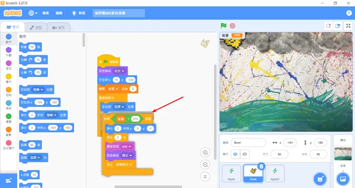Show the sprite using the eye icon
The image size is (355, 188).
pyautogui.click(x=236, y=154)
